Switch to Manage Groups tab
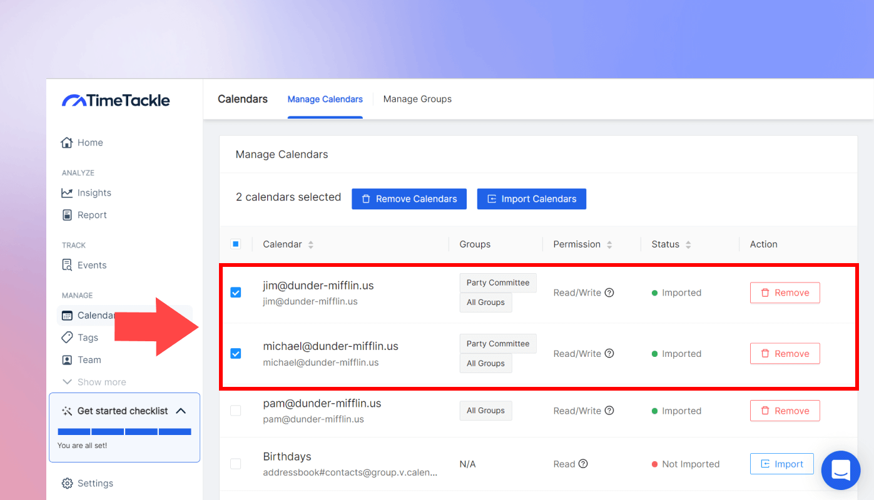 tap(417, 99)
